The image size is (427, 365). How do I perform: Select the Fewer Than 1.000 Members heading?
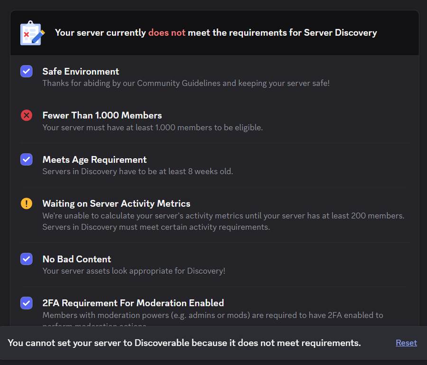(102, 115)
